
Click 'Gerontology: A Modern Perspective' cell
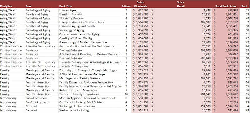coord(90,42)
